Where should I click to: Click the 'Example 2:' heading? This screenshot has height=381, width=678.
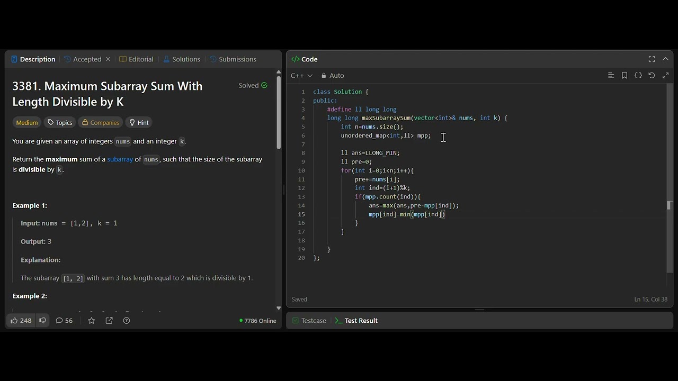click(x=30, y=296)
